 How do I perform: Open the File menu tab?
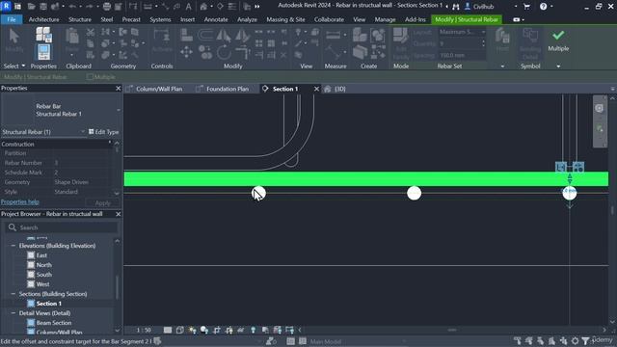(x=12, y=19)
